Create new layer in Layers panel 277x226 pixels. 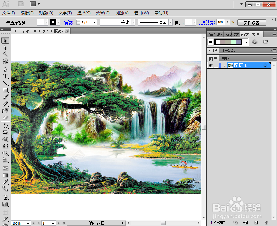(256, 223)
